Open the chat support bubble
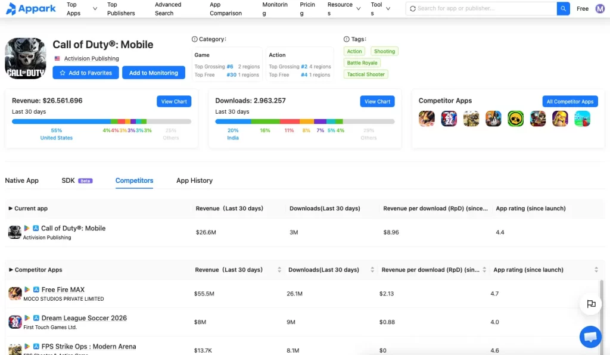 590,337
